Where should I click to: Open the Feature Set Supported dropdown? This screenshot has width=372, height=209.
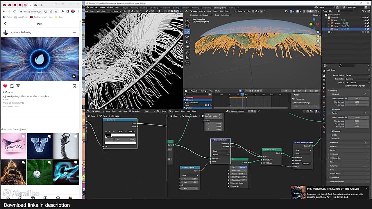tap(357, 79)
